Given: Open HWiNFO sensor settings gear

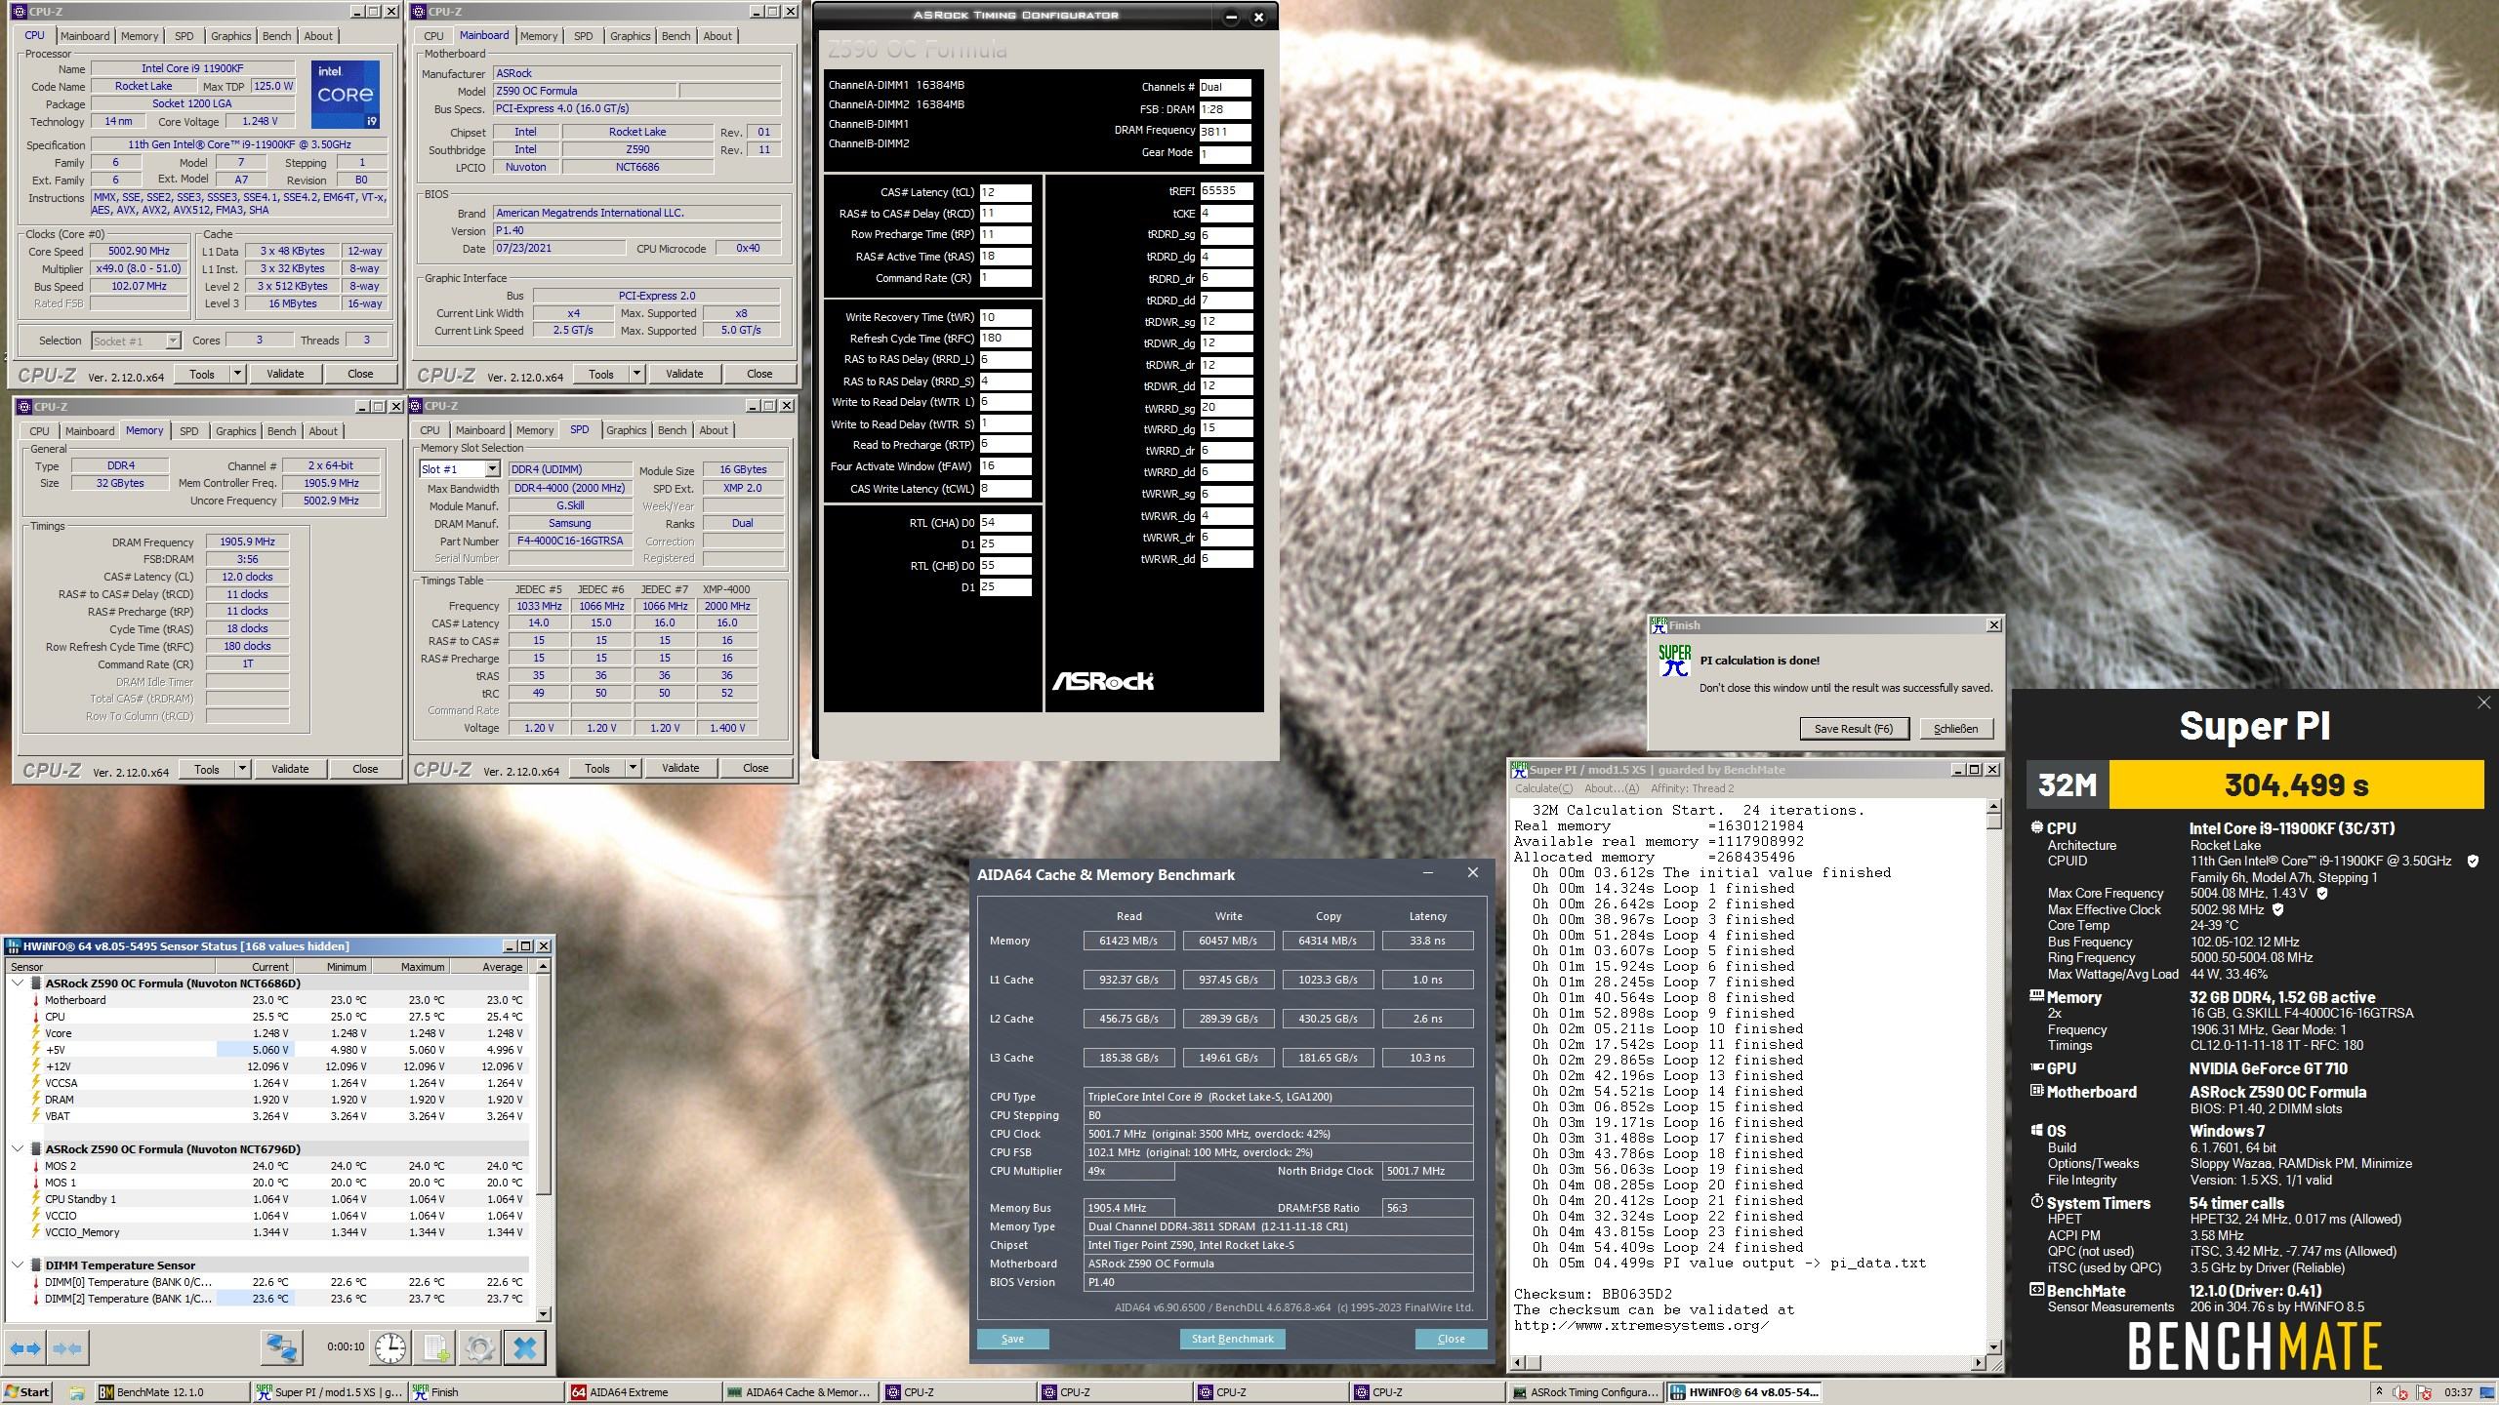Looking at the screenshot, I should coord(479,1348).
